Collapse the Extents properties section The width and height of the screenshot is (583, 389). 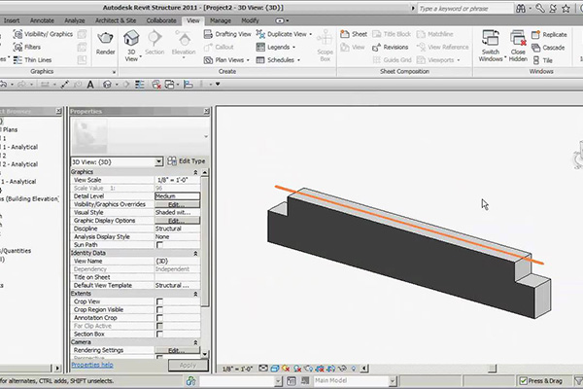[195, 294]
